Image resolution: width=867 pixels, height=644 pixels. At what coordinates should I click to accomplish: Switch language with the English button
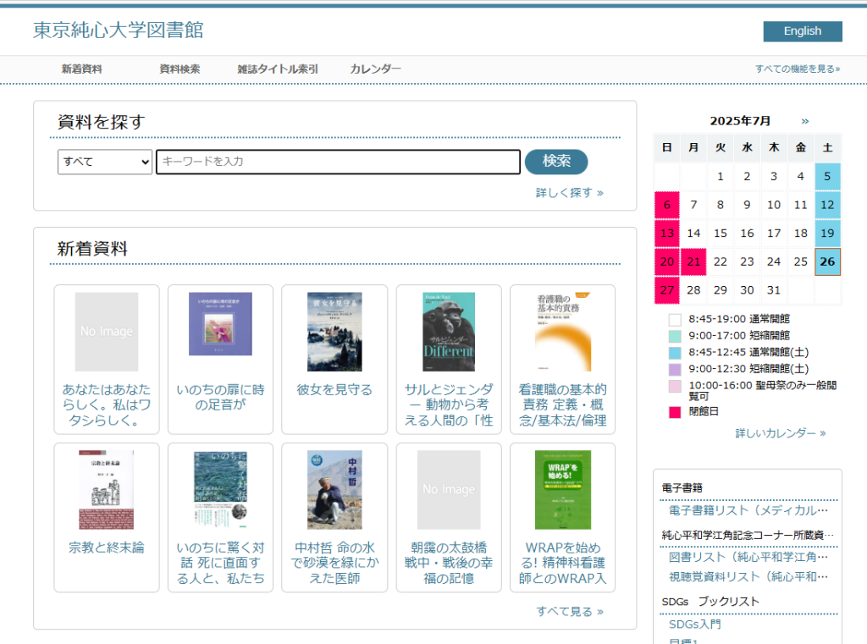[x=802, y=31]
